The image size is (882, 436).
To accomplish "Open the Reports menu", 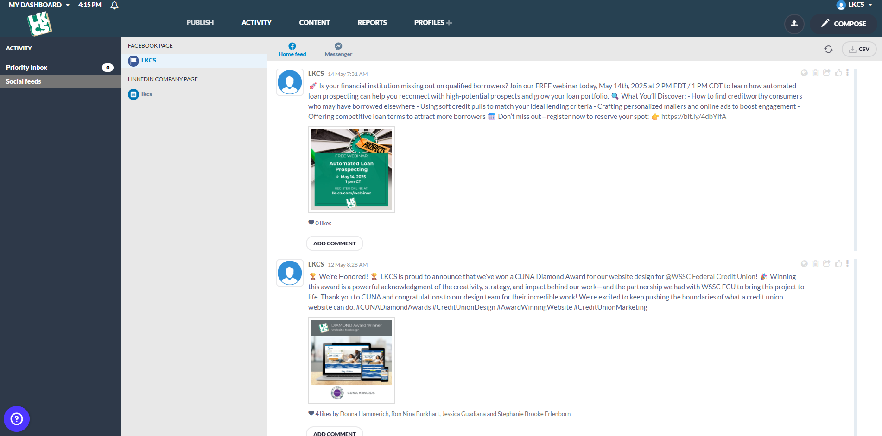I will pos(372,23).
